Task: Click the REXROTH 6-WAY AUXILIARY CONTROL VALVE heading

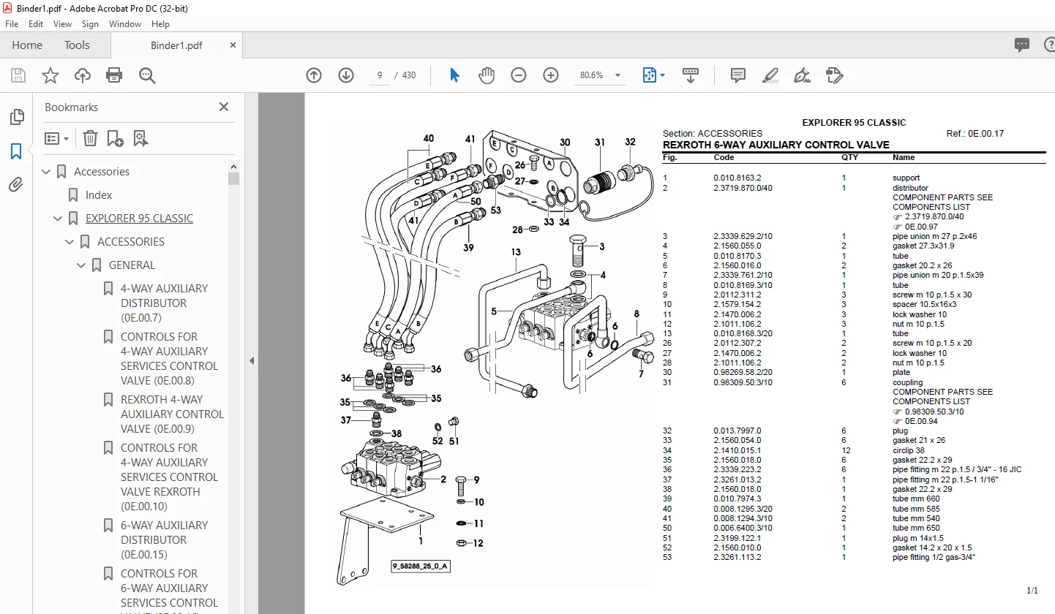Action: coord(776,145)
